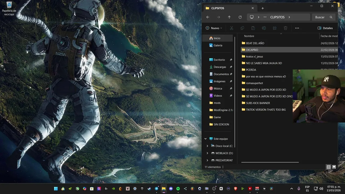
Task: Select the mods folder in the sidebar
Action: click(x=218, y=103)
